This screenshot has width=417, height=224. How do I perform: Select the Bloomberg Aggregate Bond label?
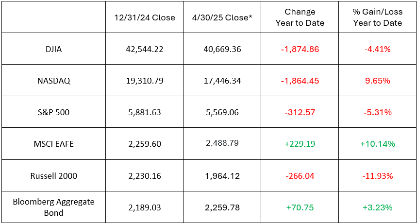pyautogui.click(x=53, y=207)
